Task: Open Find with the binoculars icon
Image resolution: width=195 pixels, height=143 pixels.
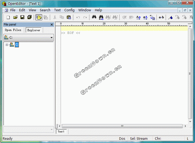Action: tap(94, 17)
